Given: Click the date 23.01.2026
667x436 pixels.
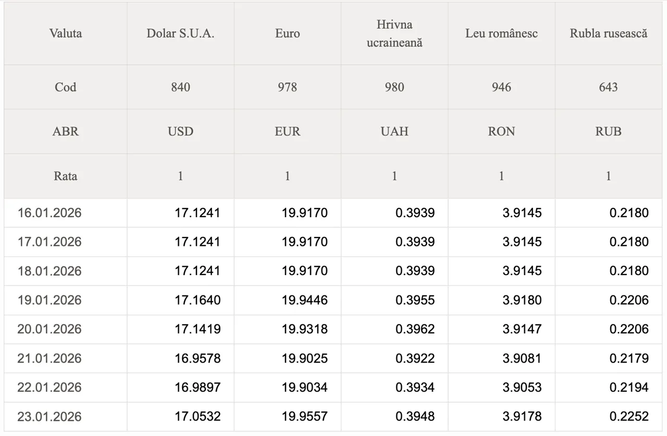Looking at the screenshot, I should click(x=50, y=416).
